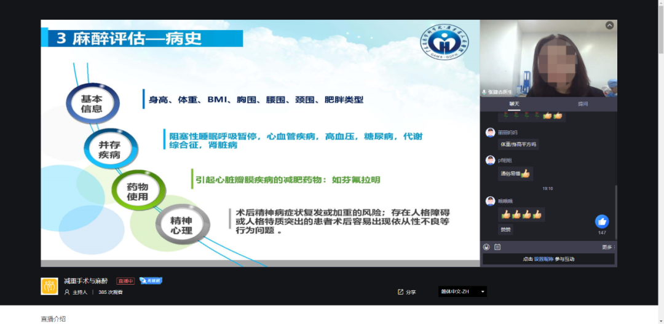664x324 pixels.
Task: Open the emoji picker in chat
Action: tap(486, 247)
